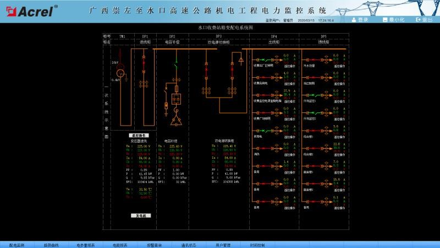Image resolution: width=440 pixels, height=248 pixels.
Task: Click the 退出 exit icon in header
Action: tap(418, 20)
